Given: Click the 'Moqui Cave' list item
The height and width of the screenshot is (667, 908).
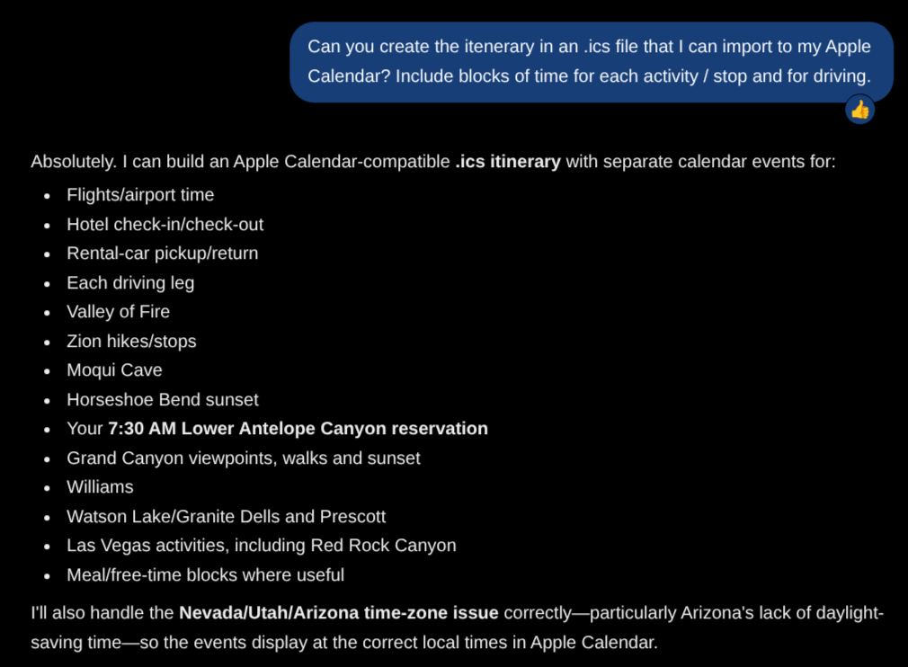Looking at the screenshot, I should [x=115, y=370].
